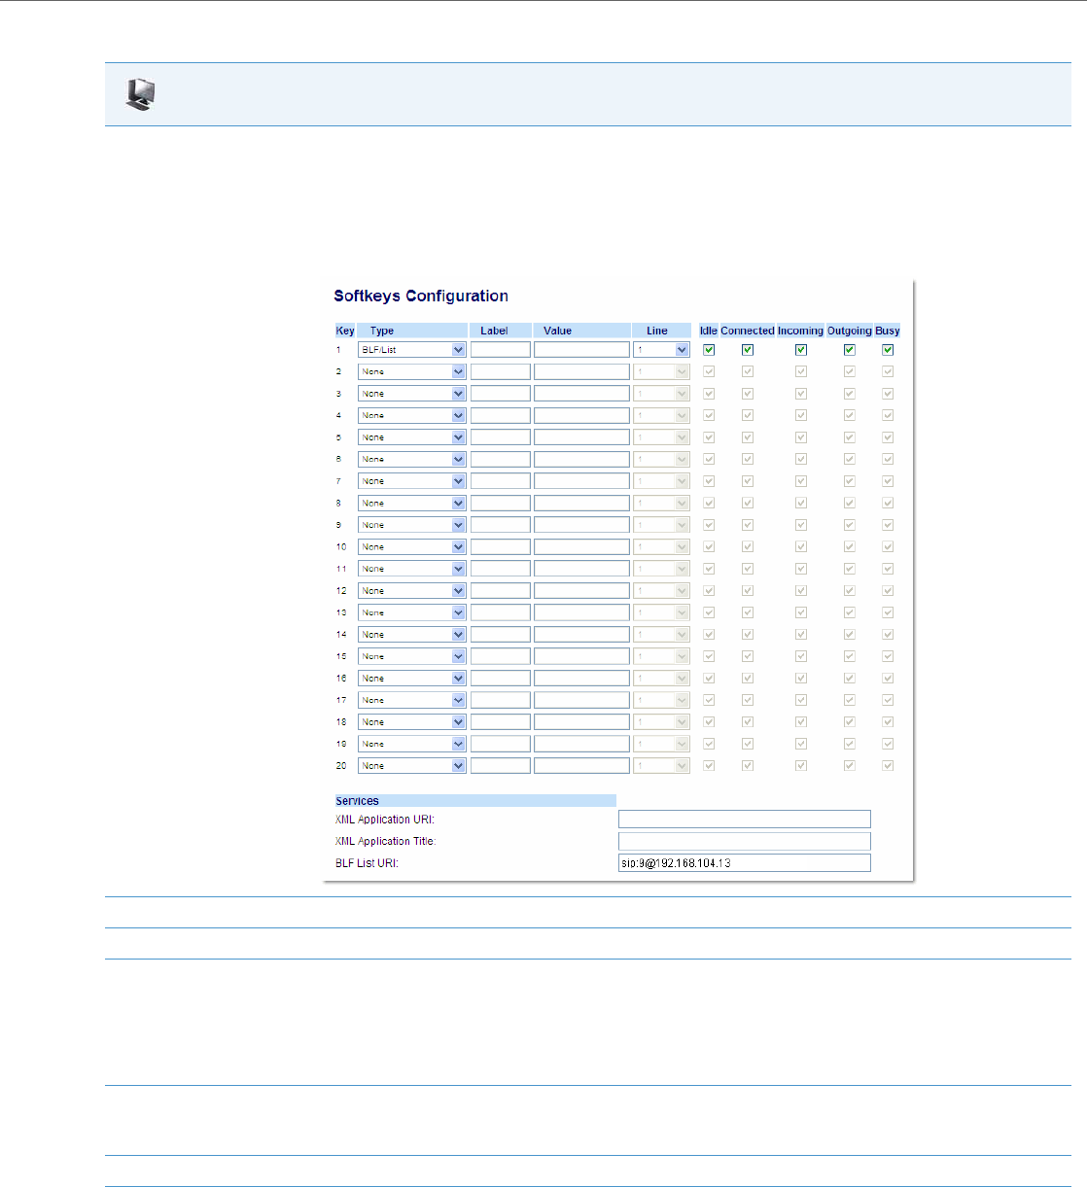Open the Type dropdown for key 8
Viewport: 1087px width, 1187px height.
click(412, 504)
